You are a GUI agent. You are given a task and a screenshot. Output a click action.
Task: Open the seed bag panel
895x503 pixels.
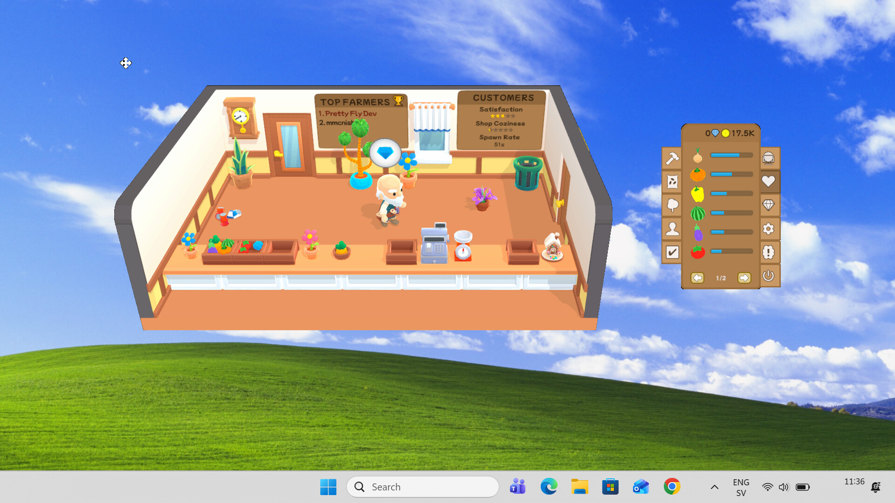[x=672, y=182]
